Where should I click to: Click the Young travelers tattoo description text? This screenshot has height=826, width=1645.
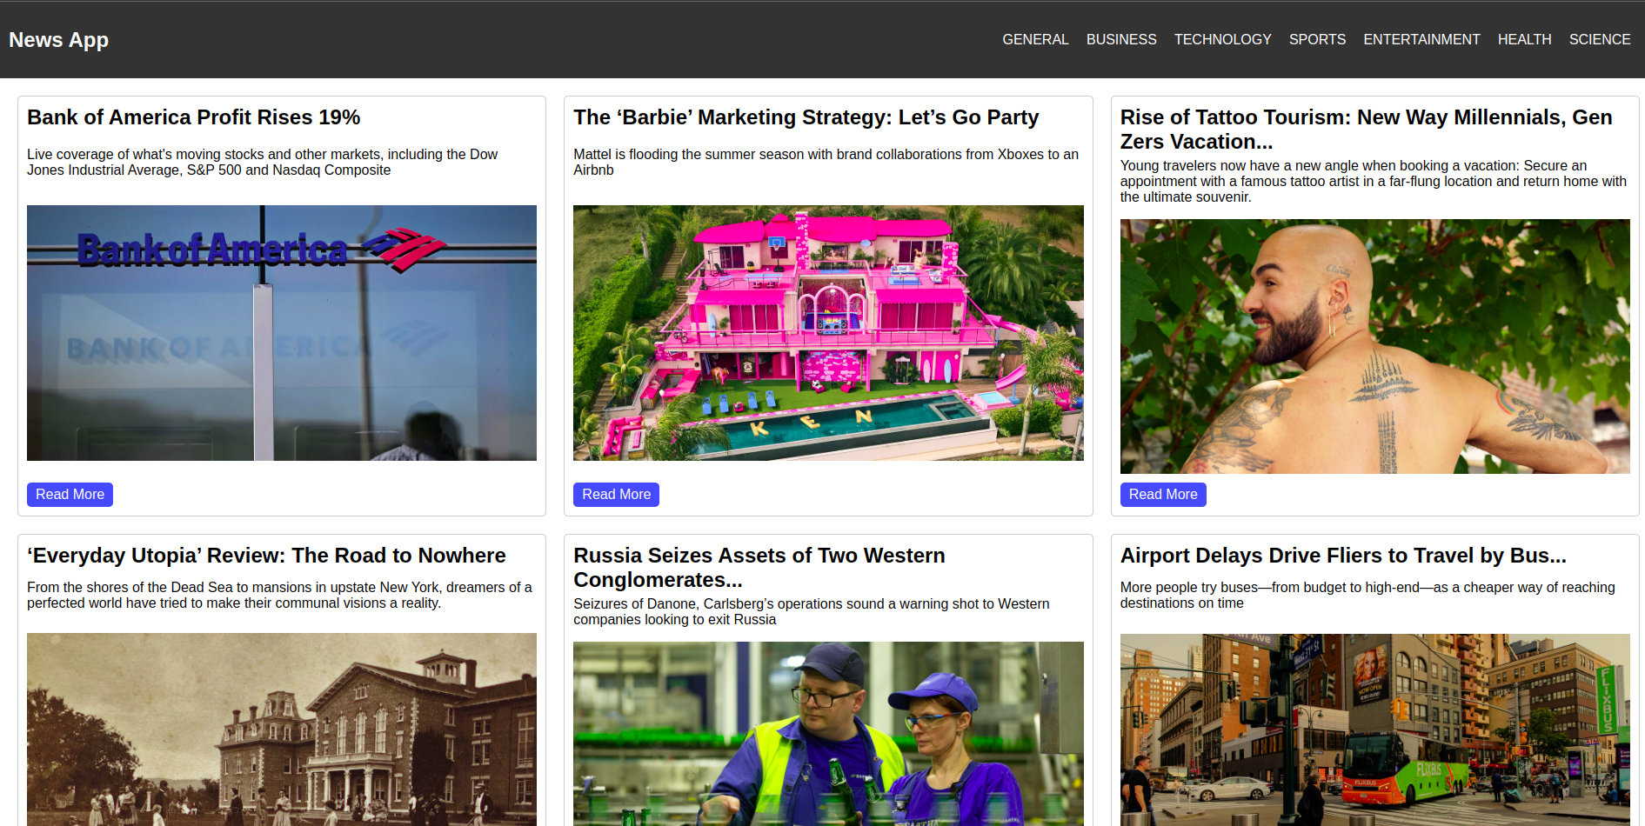tap(1373, 181)
